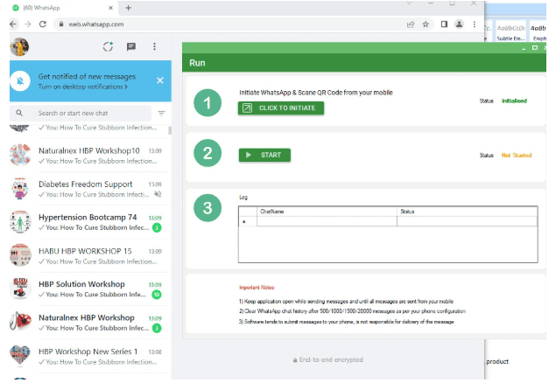549x383 pixels.
Task: Minimize the Run window
Action: click(524, 48)
